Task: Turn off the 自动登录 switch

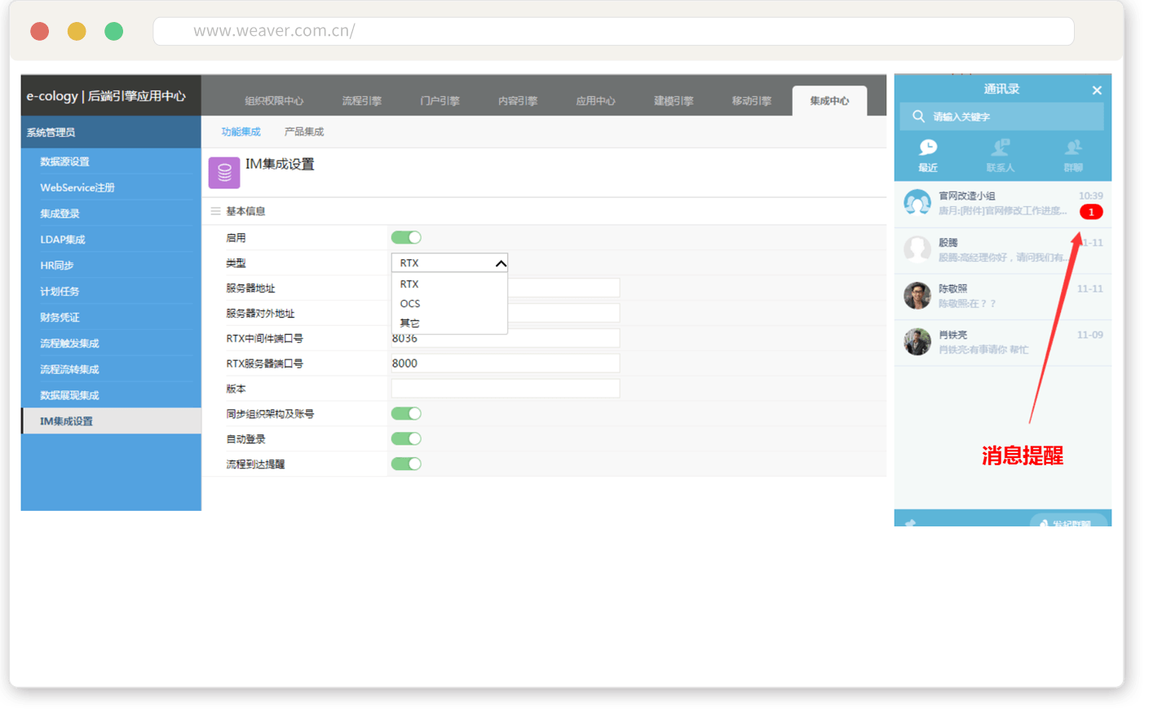Action: pos(406,438)
